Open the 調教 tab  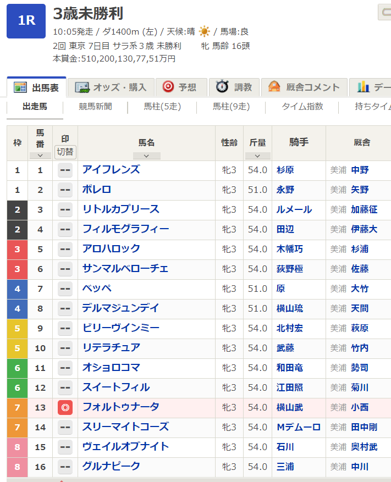(x=234, y=87)
